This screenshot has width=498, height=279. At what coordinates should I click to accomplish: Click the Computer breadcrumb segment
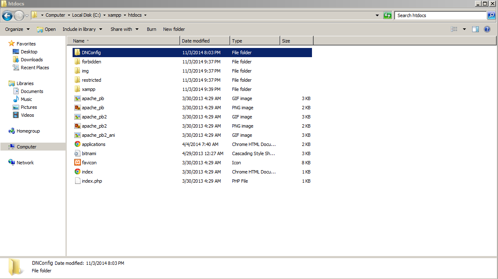point(55,15)
